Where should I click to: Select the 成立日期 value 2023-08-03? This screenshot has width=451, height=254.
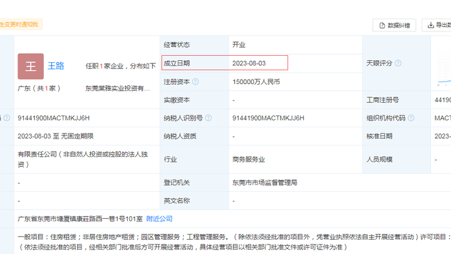249,63
